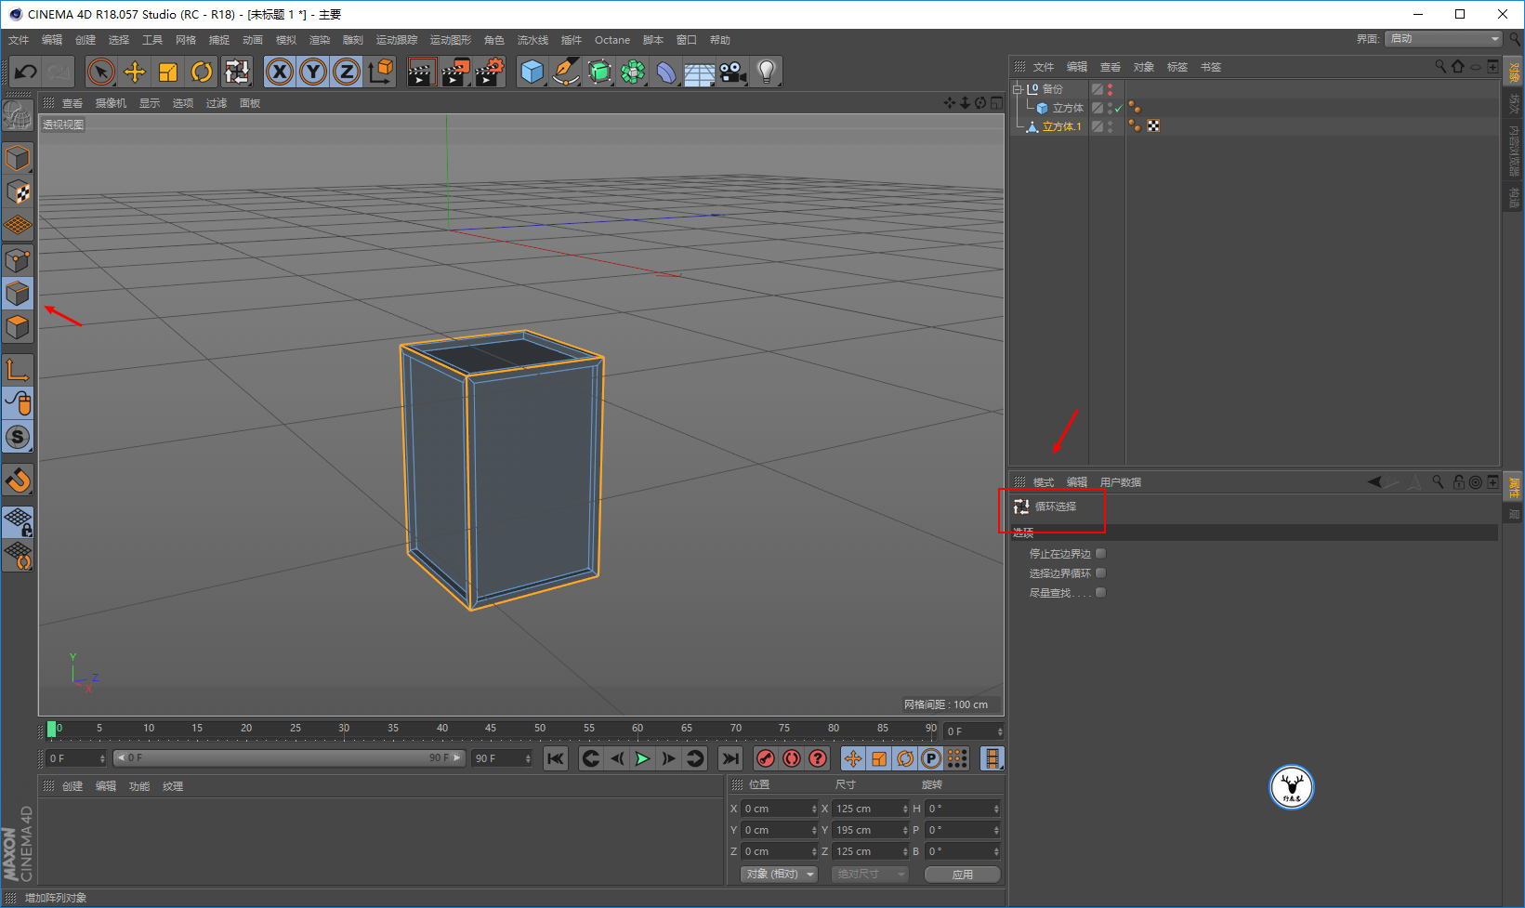Click size Y field 195 cm

pyautogui.click(x=870, y=830)
